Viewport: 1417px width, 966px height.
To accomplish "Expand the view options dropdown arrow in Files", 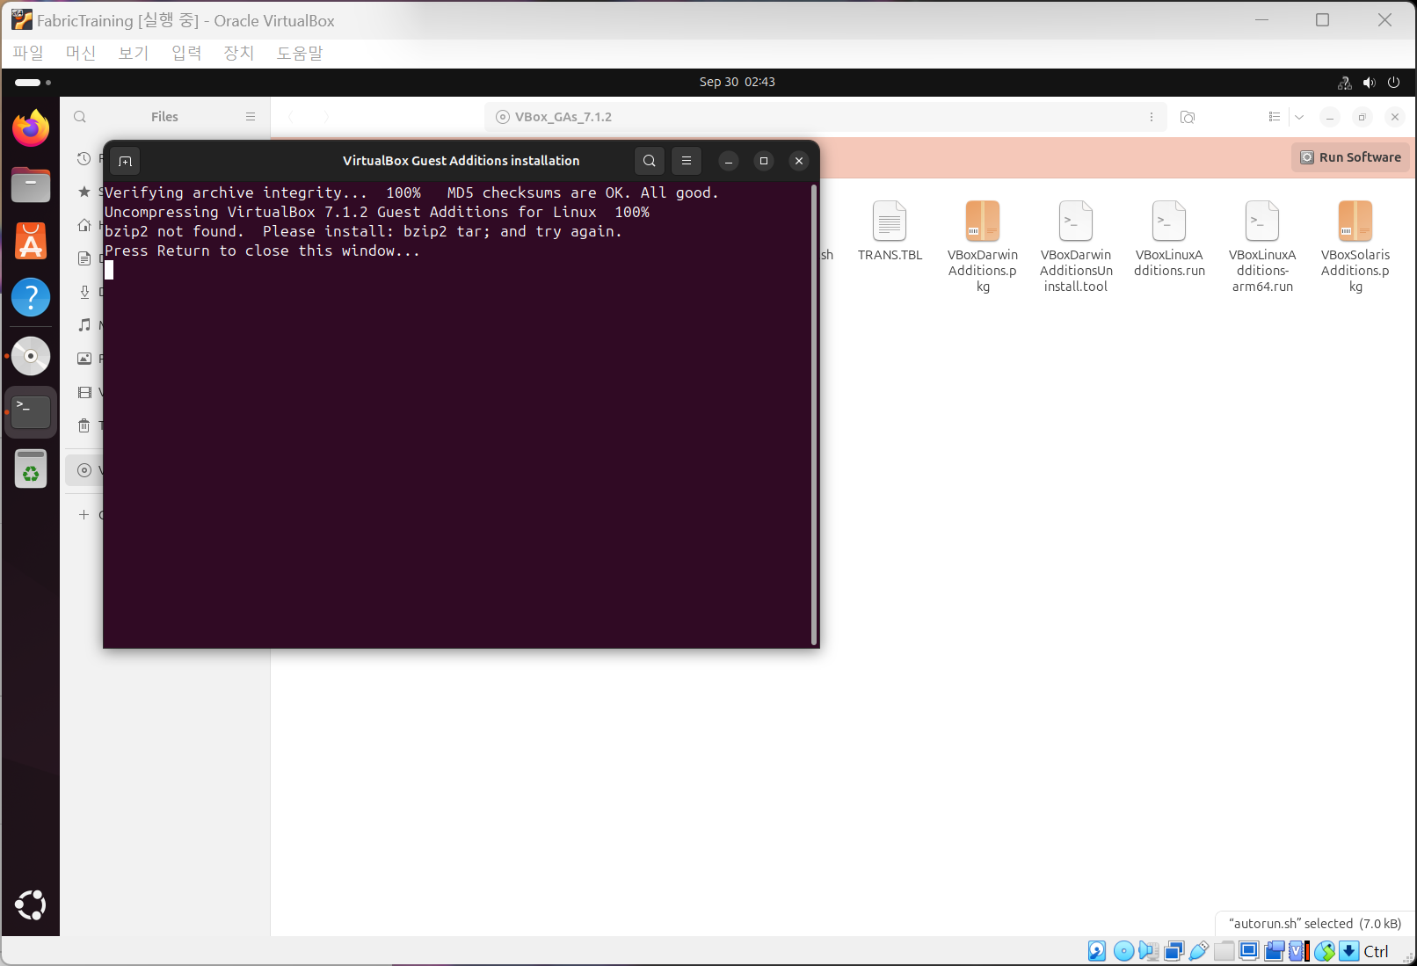I will 1299,117.
